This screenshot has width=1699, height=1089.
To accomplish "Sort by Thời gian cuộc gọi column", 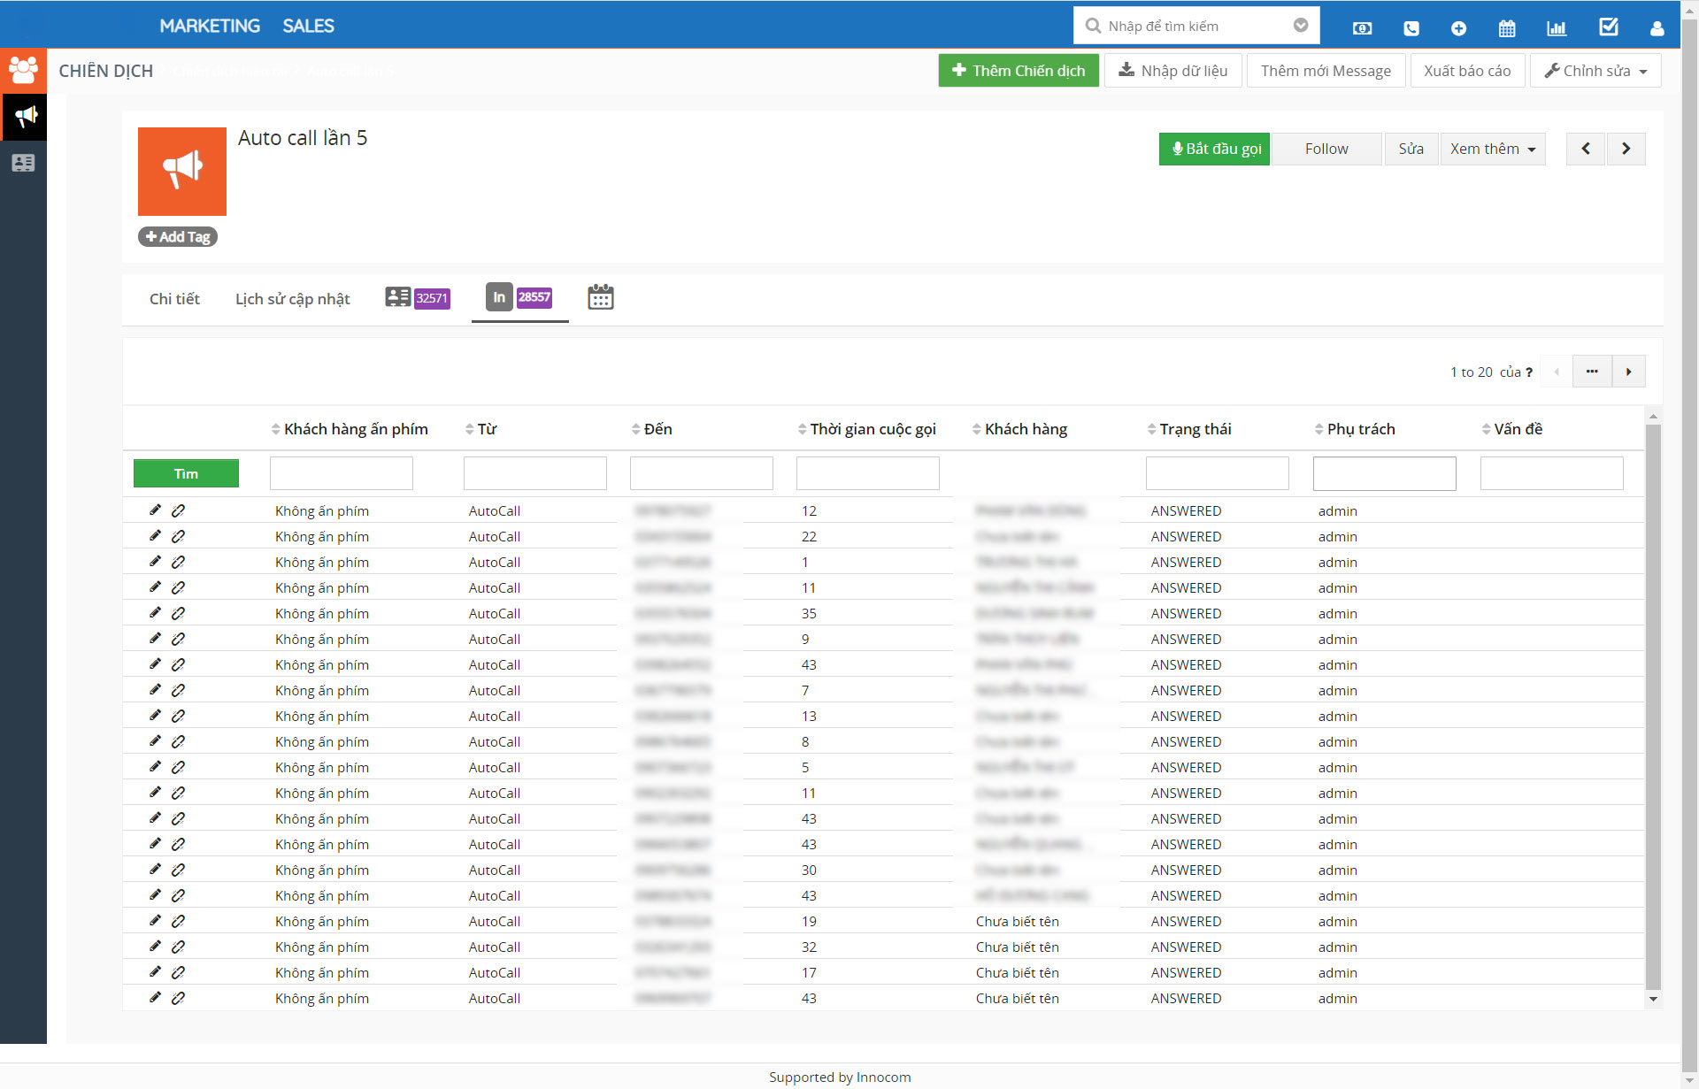I will [867, 429].
